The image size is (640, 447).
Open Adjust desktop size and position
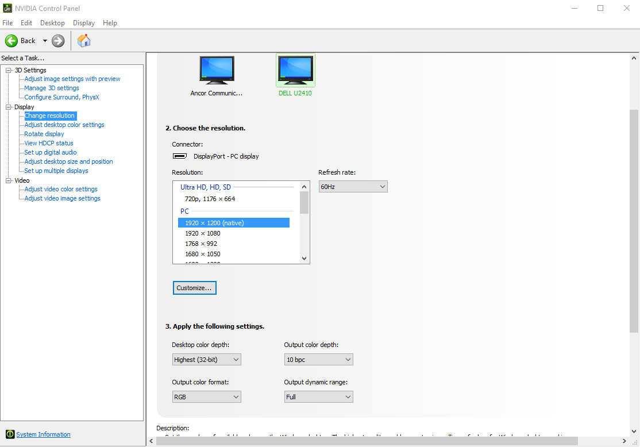click(x=68, y=161)
